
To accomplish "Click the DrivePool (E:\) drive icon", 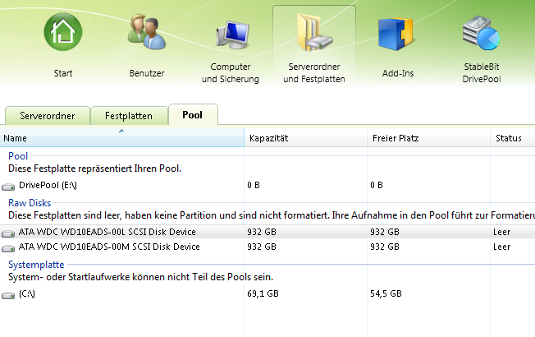I will (x=9, y=187).
